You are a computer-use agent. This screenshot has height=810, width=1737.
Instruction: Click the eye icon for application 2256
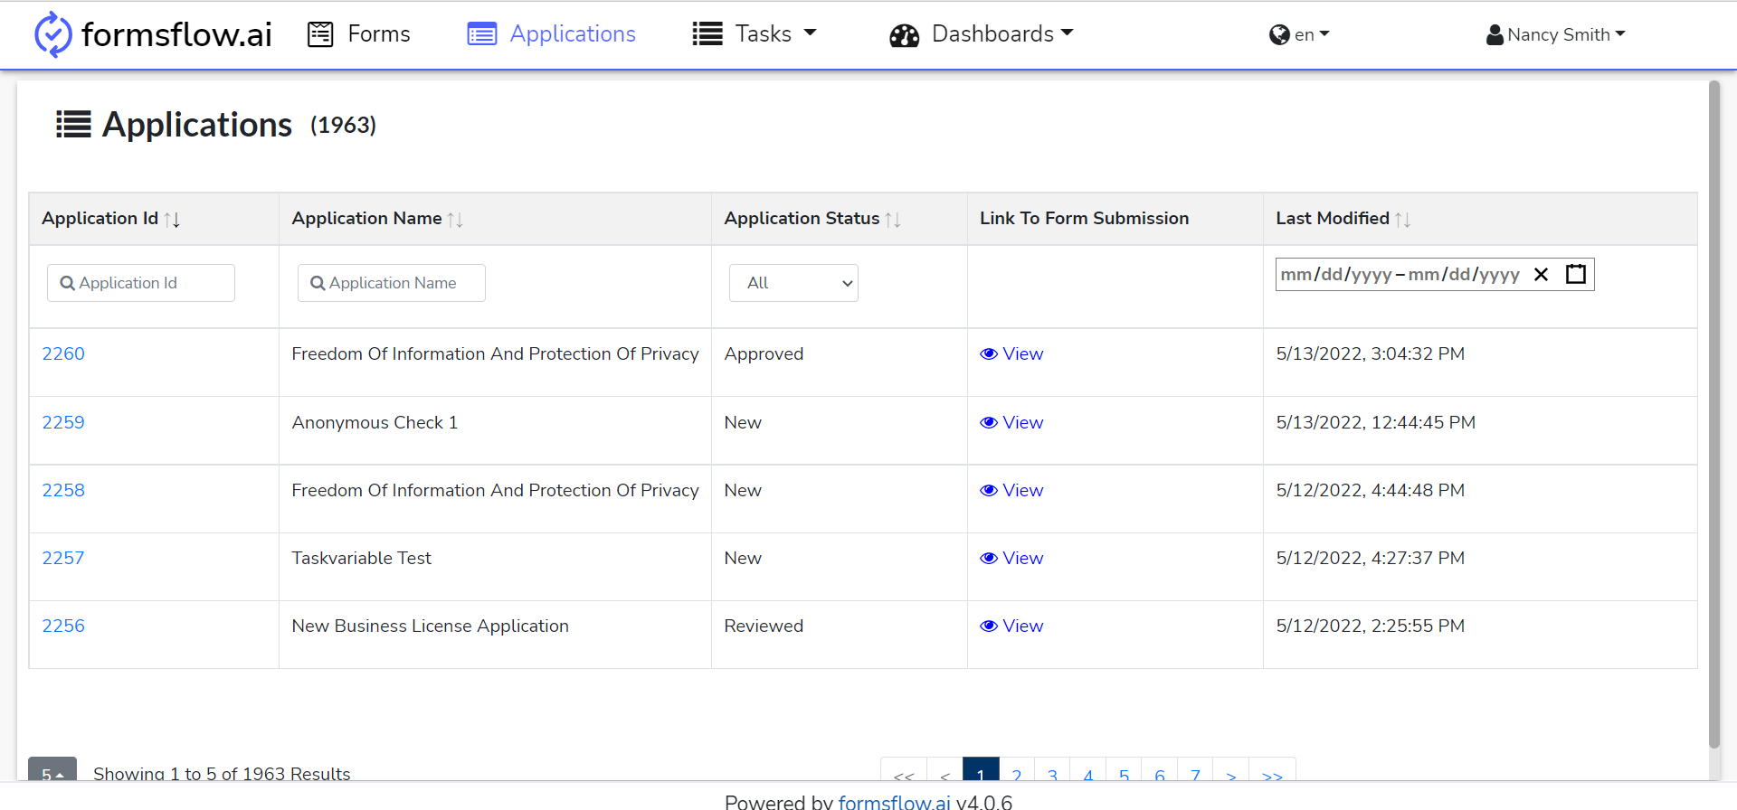(x=989, y=626)
